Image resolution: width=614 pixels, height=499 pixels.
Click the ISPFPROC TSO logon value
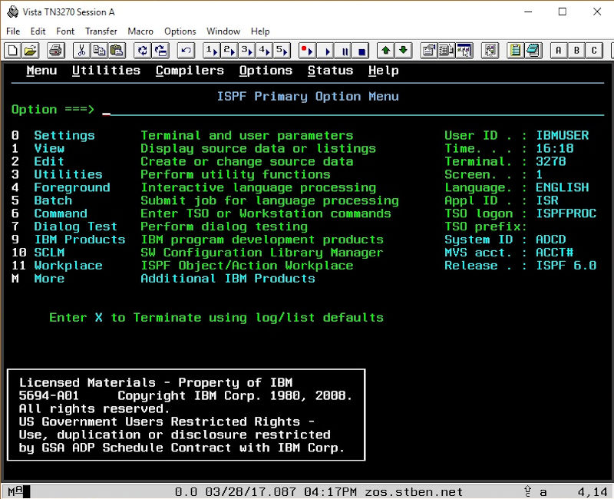[566, 213]
